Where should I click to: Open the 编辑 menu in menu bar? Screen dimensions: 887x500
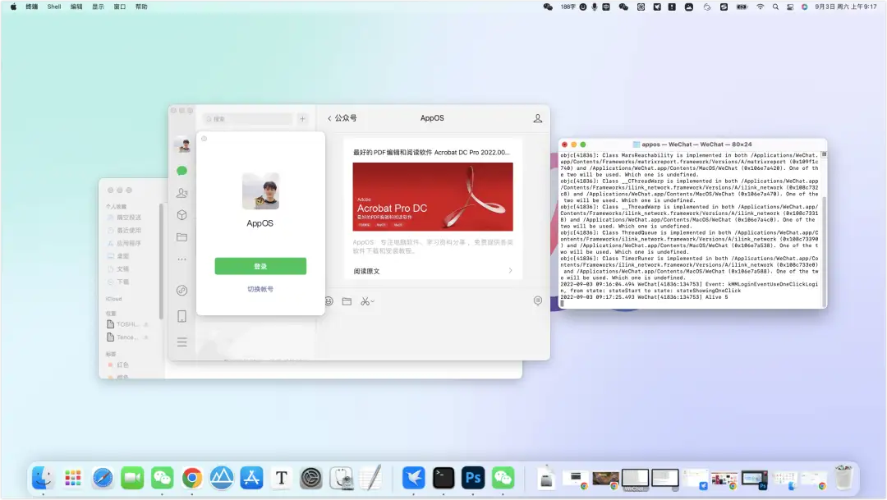(76, 6)
